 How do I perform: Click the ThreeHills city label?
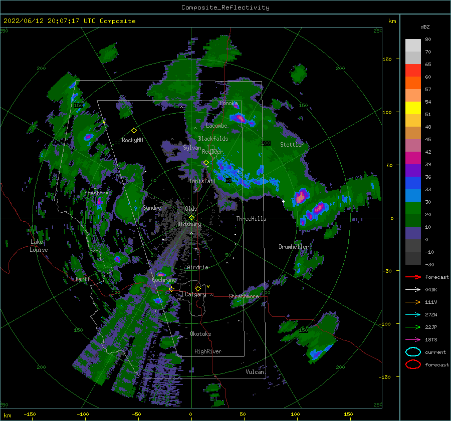[x=251, y=219]
